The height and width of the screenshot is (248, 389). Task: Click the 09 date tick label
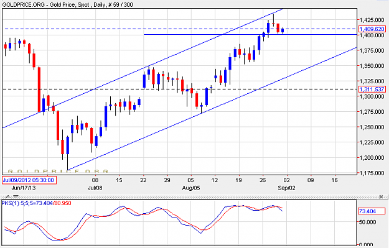pos(311,180)
